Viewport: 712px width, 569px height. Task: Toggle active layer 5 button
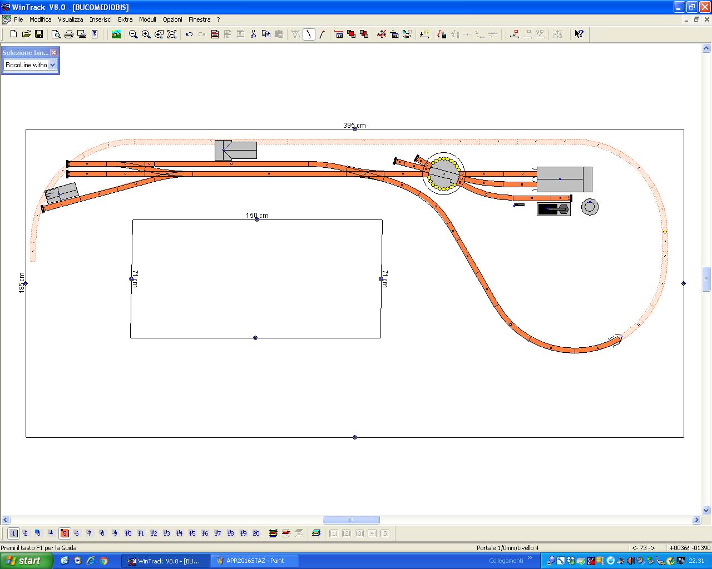(x=65, y=533)
